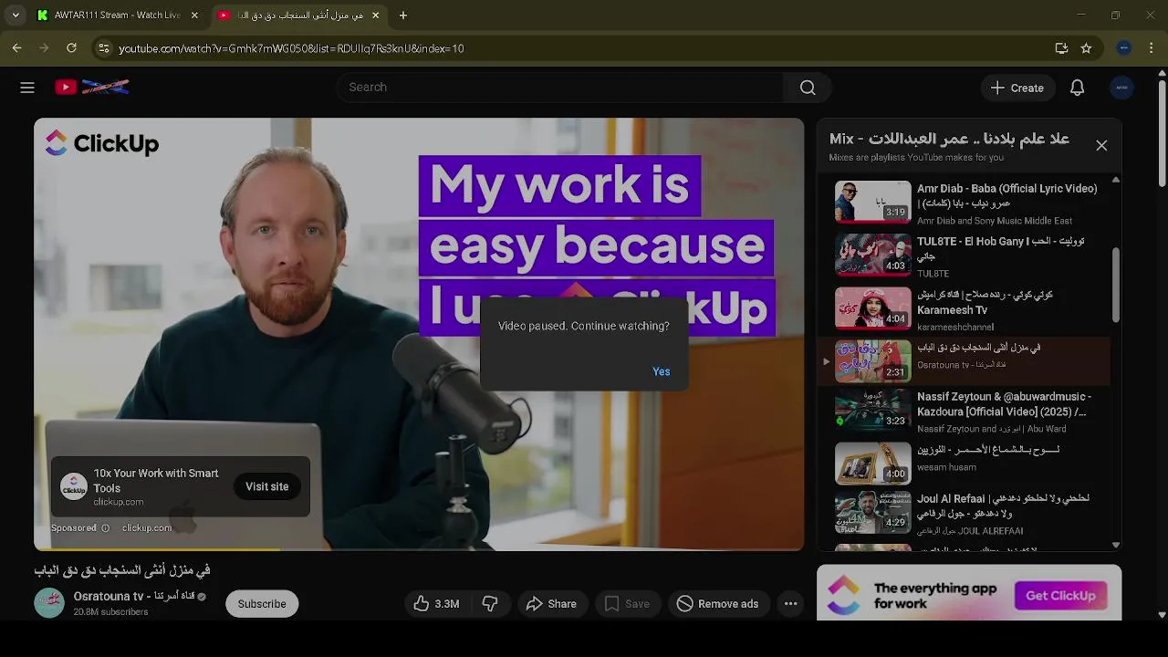Go back with browser back arrow
1168x657 pixels.
click(x=17, y=48)
